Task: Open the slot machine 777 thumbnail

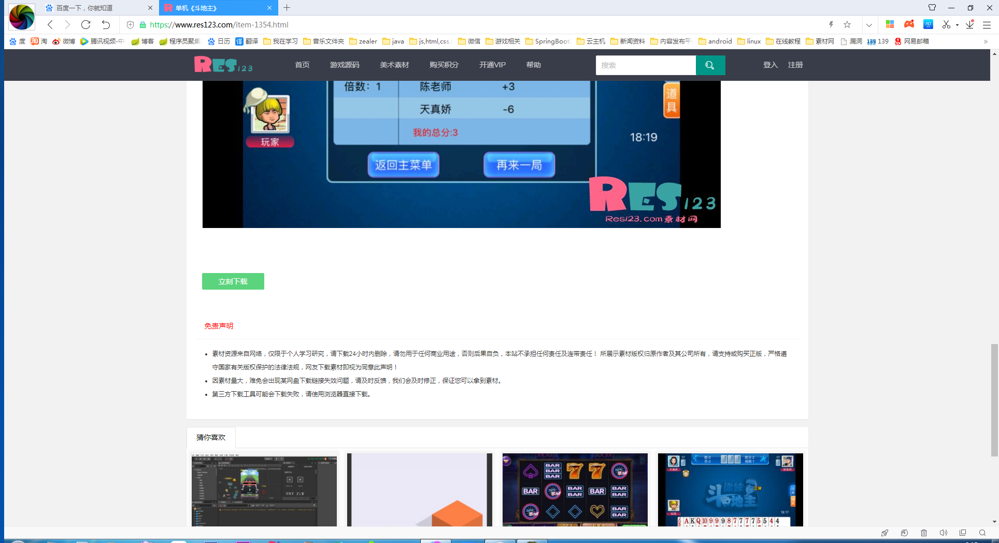Action: pyautogui.click(x=575, y=490)
